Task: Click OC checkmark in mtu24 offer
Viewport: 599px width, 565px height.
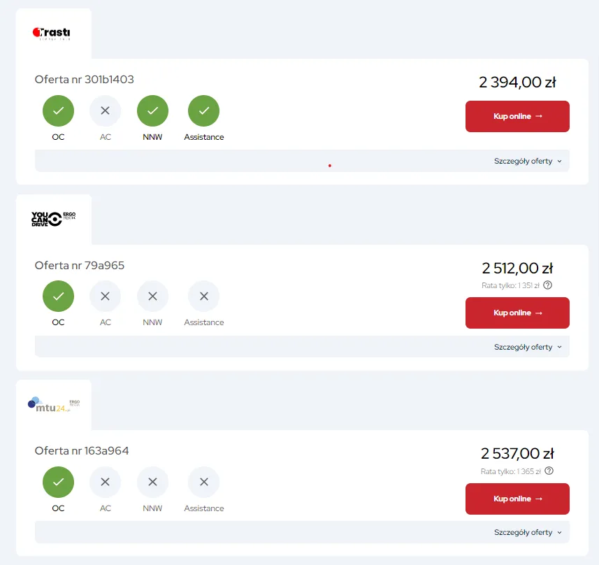Action: (x=58, y=482)
